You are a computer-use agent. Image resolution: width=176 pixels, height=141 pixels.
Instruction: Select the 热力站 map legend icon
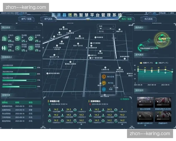pyautogui.click(x=104, y=83)
